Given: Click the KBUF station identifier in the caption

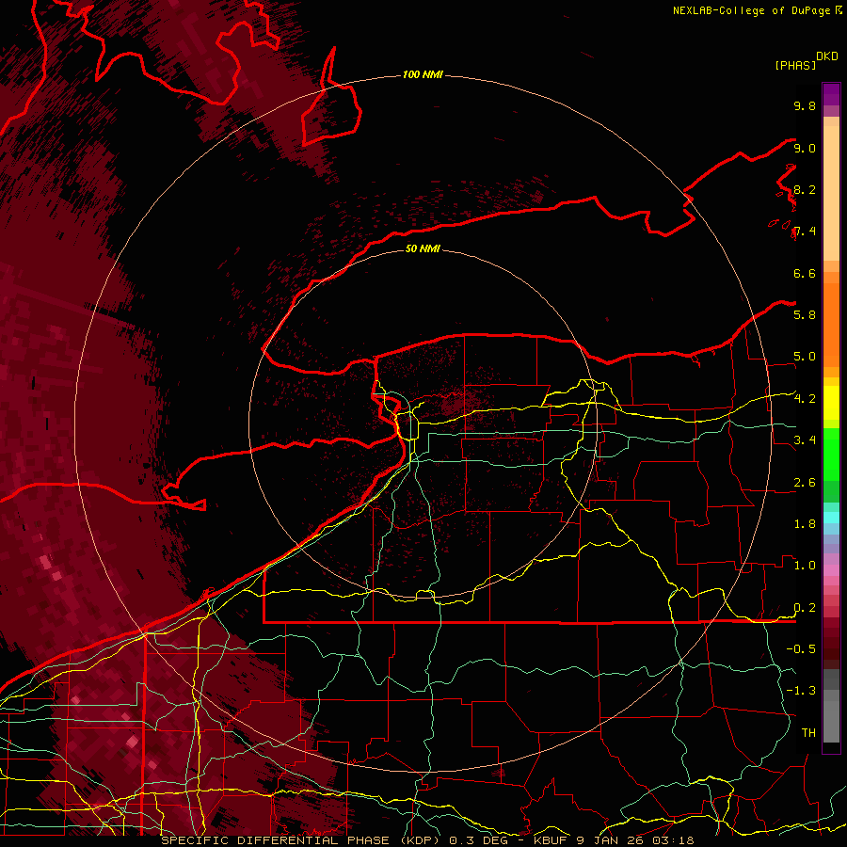Looking at the screenshot, I should pos(551,840).
